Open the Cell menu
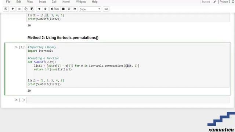 (54, 2)
